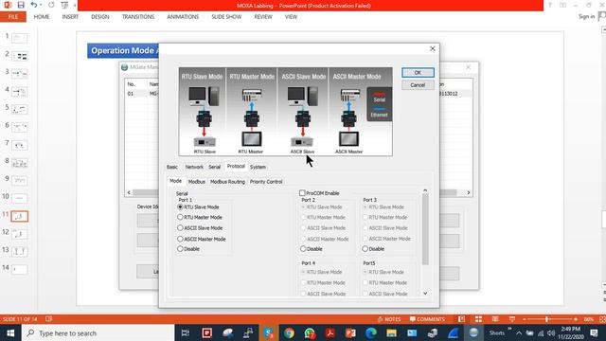This screenshot has width=606, height=341.
Task: Click dialog scrollbar down arrow
Action: pyautogui.click(x=425, y=294)
